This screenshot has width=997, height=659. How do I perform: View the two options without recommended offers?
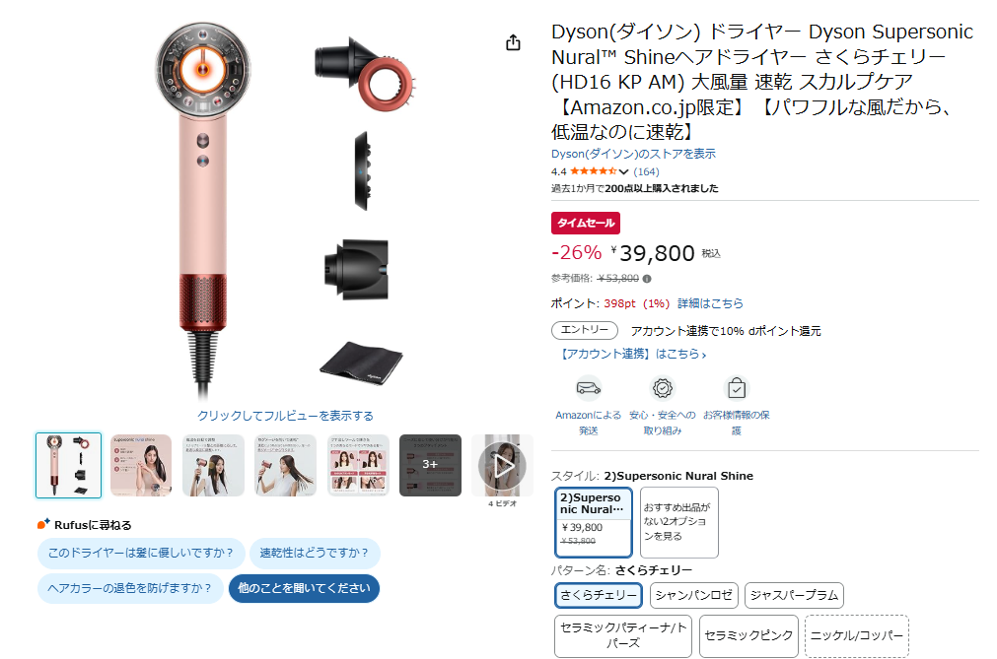point(679,522)
